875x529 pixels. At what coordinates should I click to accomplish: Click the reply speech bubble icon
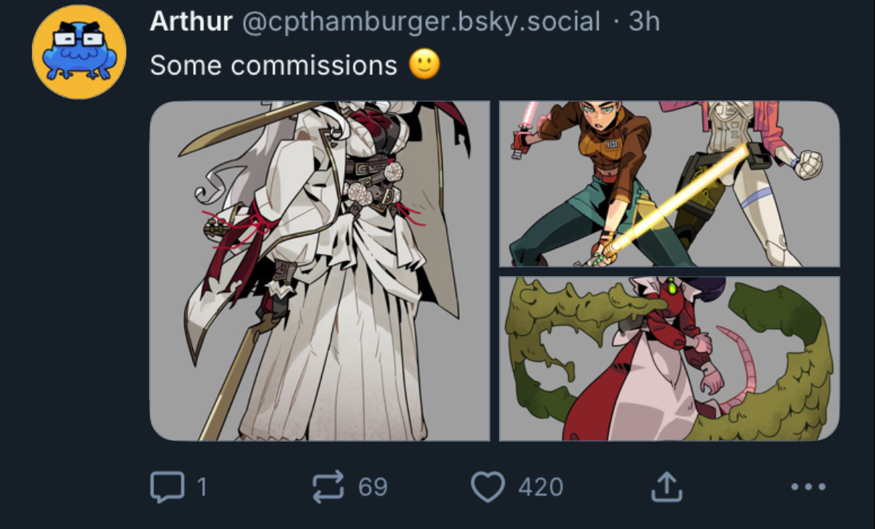pyautogui.click(x=166, y=487)
